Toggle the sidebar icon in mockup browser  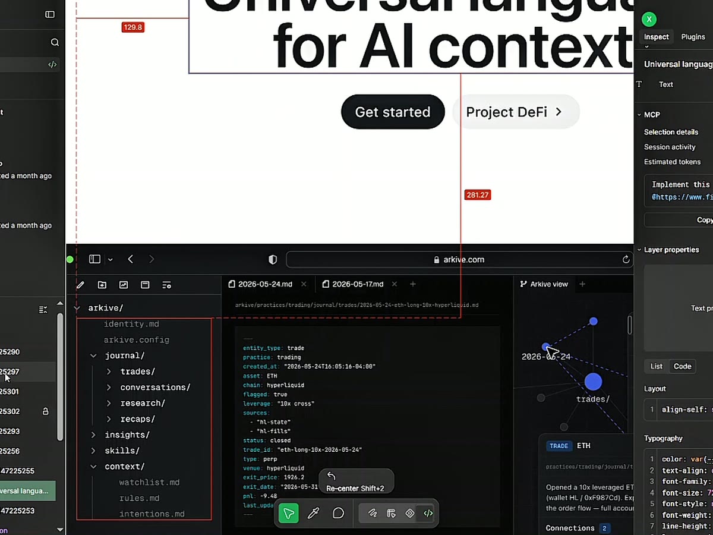click(x=94, y=259)
